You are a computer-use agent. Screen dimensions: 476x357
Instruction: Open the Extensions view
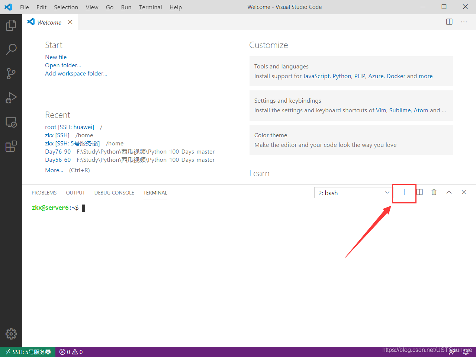pyautogui.click(x=11, y=146)
